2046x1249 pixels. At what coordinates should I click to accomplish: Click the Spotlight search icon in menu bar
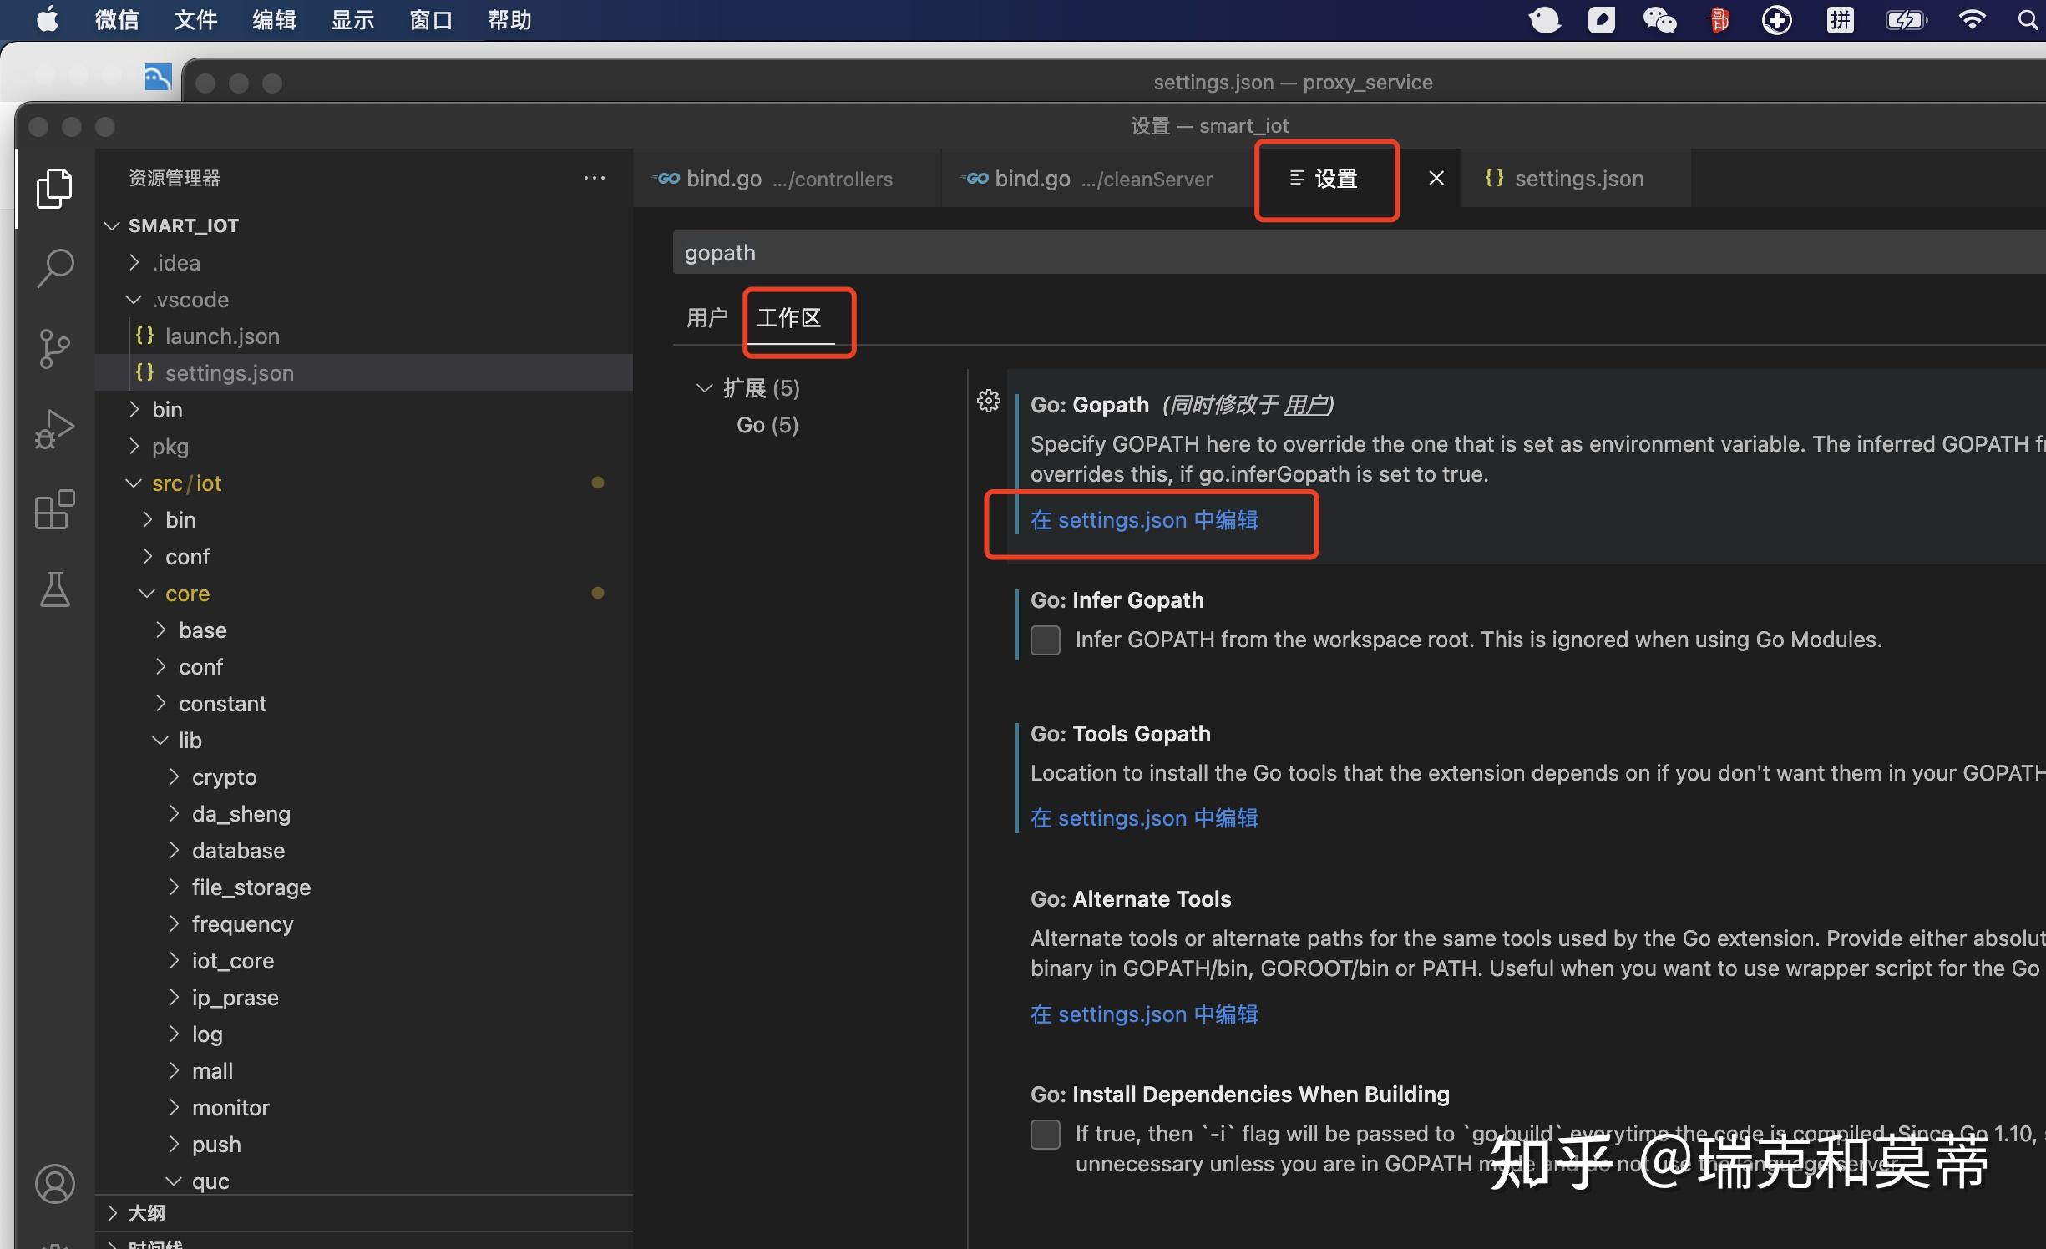click(x=2028, y=19)
